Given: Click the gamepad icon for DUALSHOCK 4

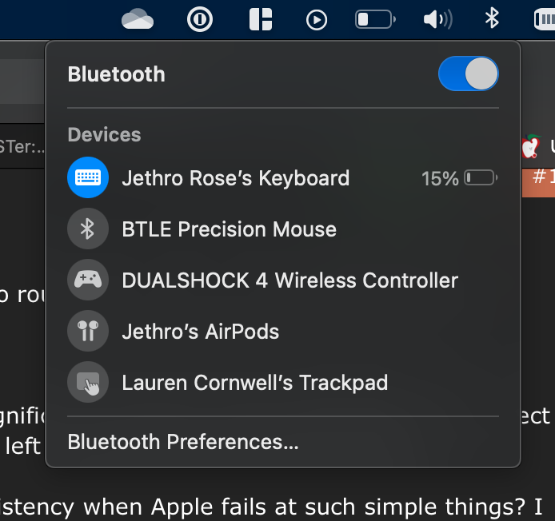Looking at the screenshot, I should 88,280.
